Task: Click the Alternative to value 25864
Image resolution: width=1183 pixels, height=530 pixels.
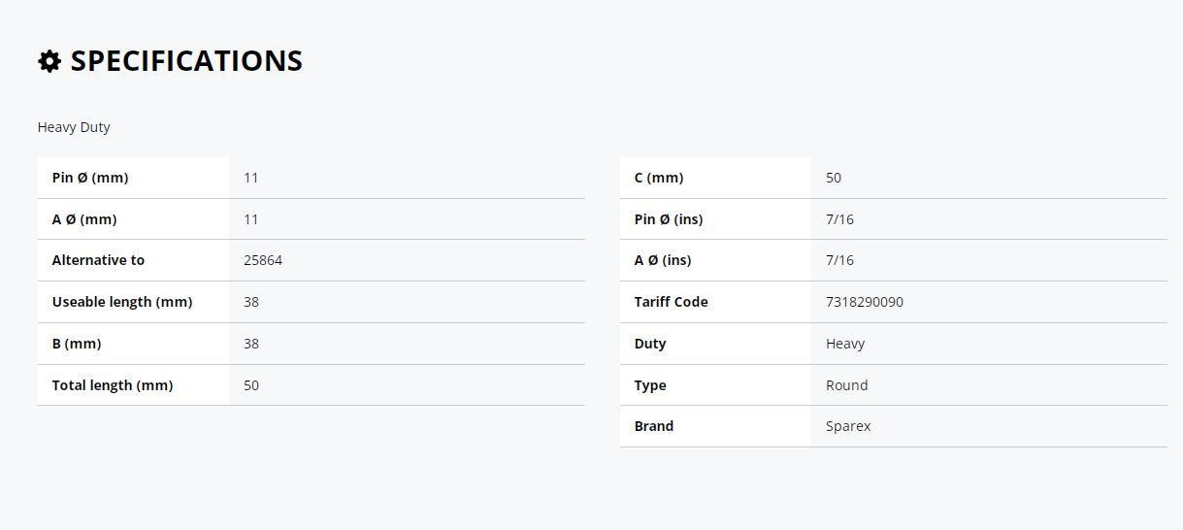Action: click(x=263, y=260)
